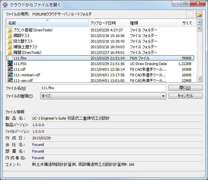The image size is (208, 180).
Task: Click the 開く(O) button
Action: [x=185, y=88]
